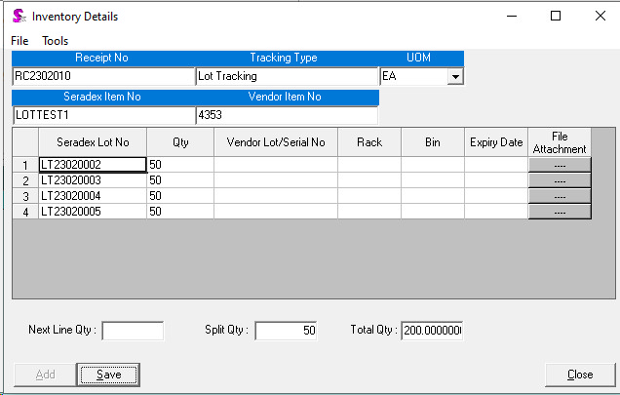
Task: Open file attachment for lot LT23020005
Action: click(x=560, y=212)
